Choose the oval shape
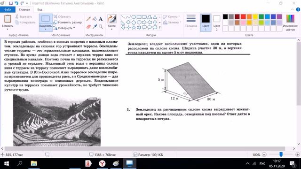The image size is (301, 169). coord(134,17)
